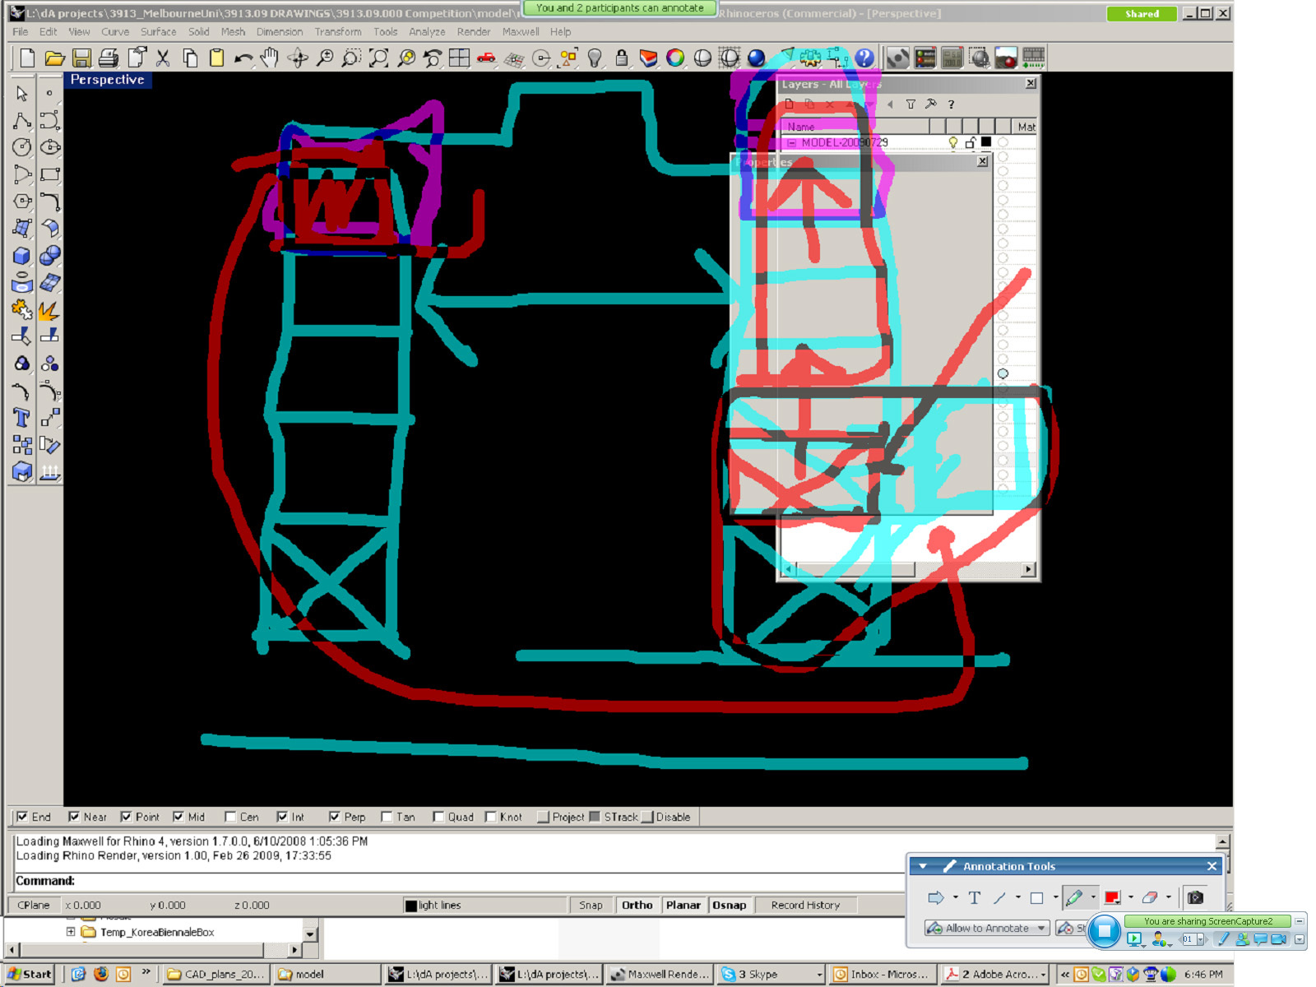Click the four viewports layout icon
Screen dimensions: 1316x987
click(459, 58)
